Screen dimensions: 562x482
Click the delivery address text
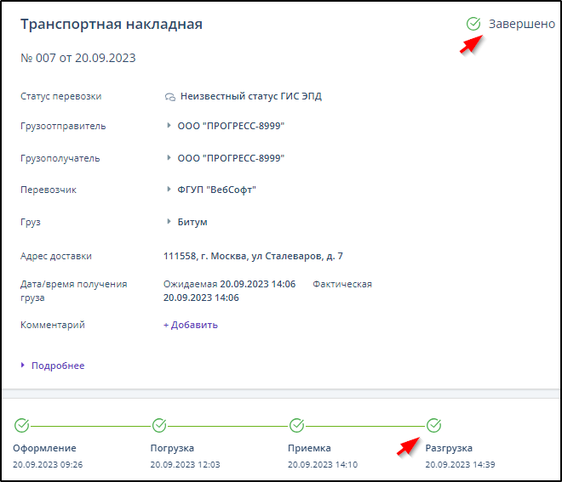253,256
